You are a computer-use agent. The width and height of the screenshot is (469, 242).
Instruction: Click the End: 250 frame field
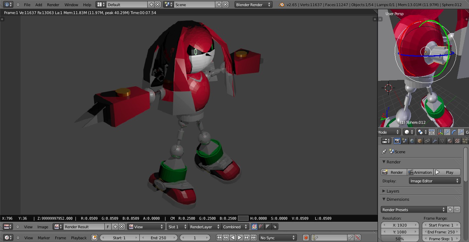pos(158,238)
